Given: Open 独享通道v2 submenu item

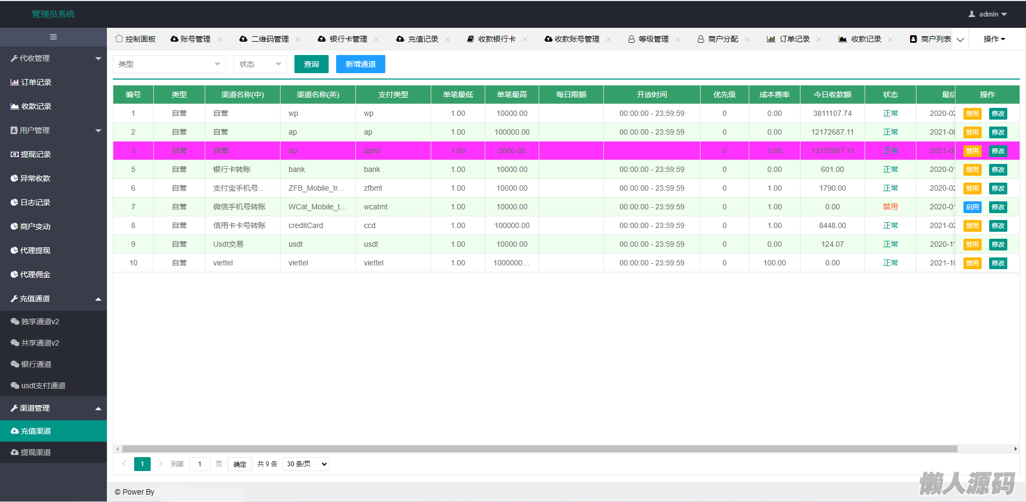Looking at the screenshot, I should (40, 321).
